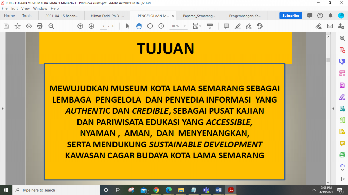Screen dimensions: 348x195
Task: Switch to Paparan_Semarang tab
Action: pyautogui.click(x=199, y=16)
